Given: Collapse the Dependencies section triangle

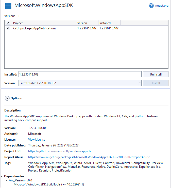Looking at the screenshot, I should pyautogui.click(x=2, y=176).
